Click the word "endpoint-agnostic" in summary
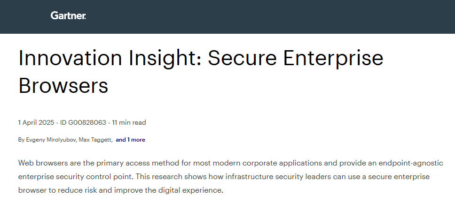 (411, 163)
